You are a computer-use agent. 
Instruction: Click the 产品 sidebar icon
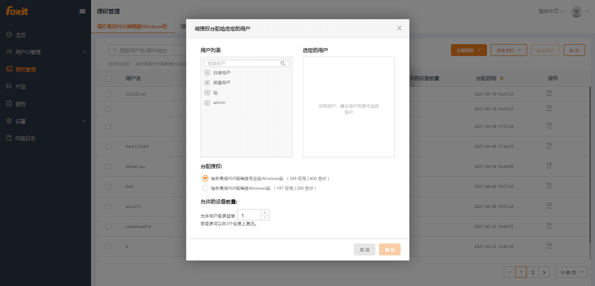(9, 86)
